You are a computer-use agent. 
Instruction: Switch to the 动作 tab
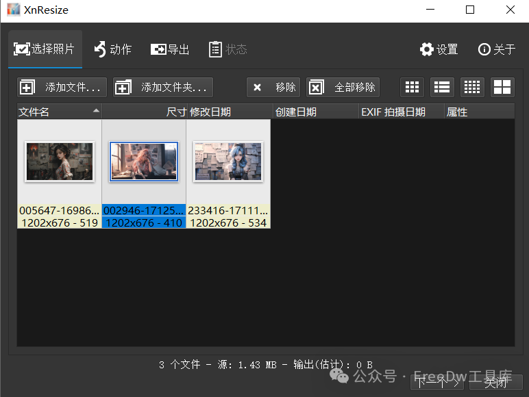(x=112, y=49)
